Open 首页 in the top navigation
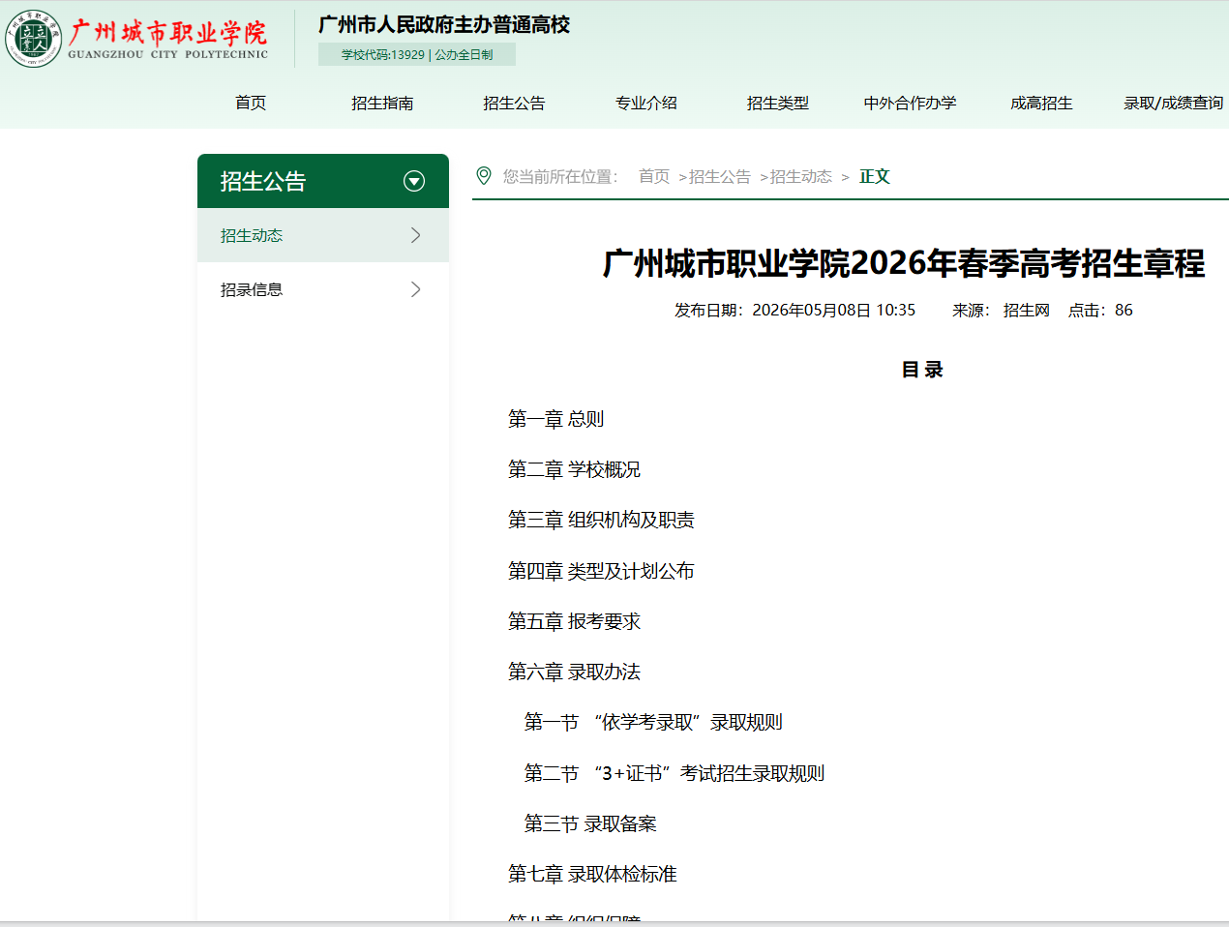Image resolution: width=1229 pixels, height=927 pixels. pyautogui.click(x=251, y=103)
